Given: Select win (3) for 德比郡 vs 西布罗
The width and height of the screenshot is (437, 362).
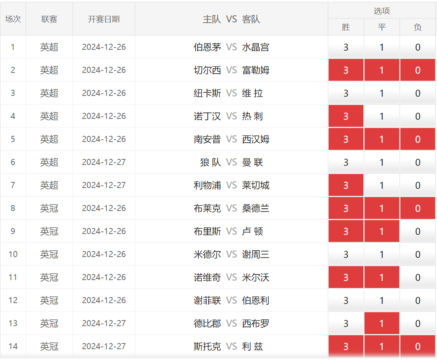Looking at the screenshot, I should click(x=346, y=323).
